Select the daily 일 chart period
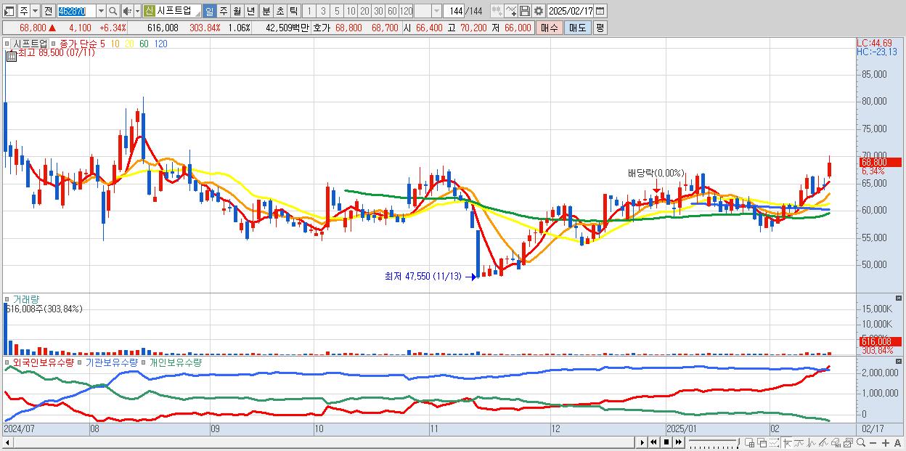 [x=209, y=11]
